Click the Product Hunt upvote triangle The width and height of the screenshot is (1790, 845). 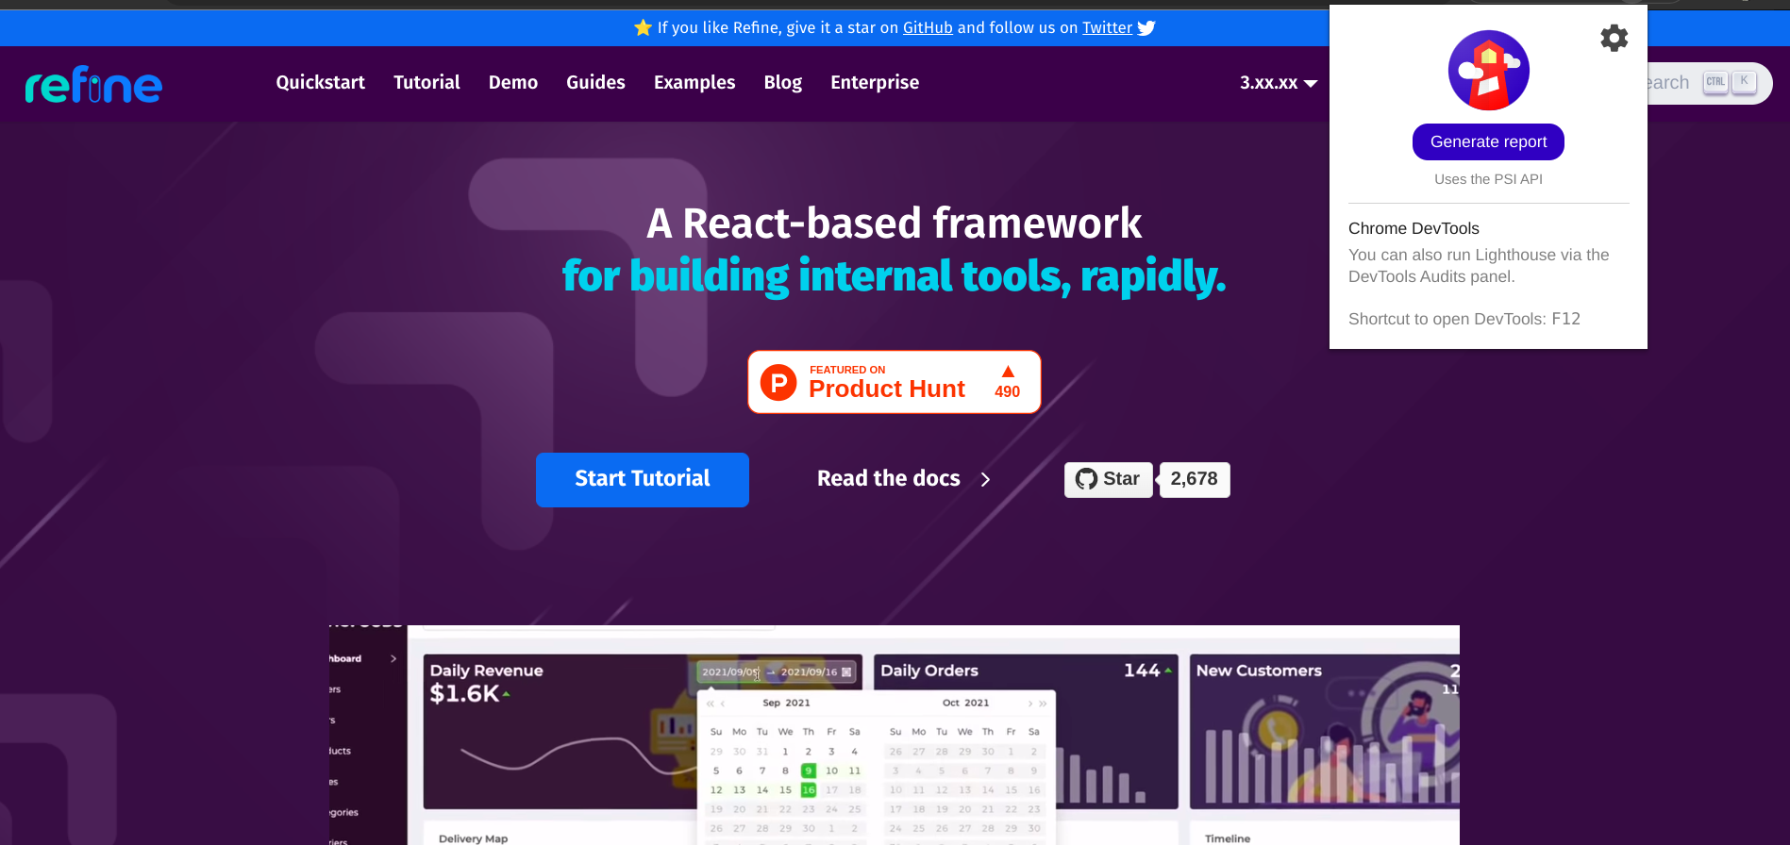(1008, 372)
